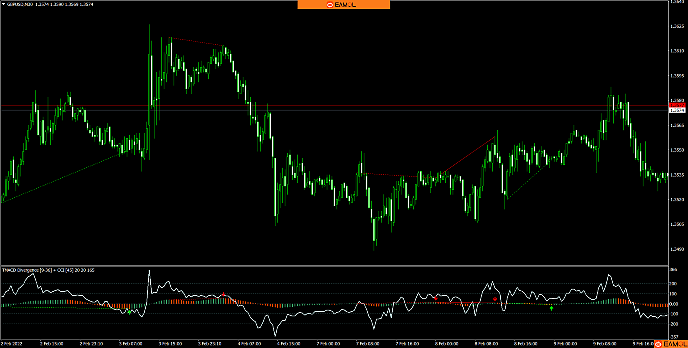
Task: Click the 7 Feb 16:00 time axis label
Action: 407,344
